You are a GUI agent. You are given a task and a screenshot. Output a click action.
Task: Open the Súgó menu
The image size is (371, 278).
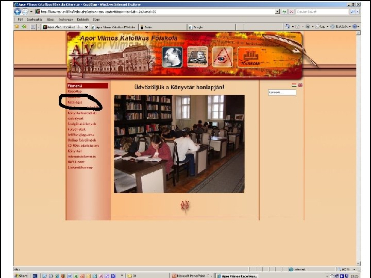tap(96, 20)
